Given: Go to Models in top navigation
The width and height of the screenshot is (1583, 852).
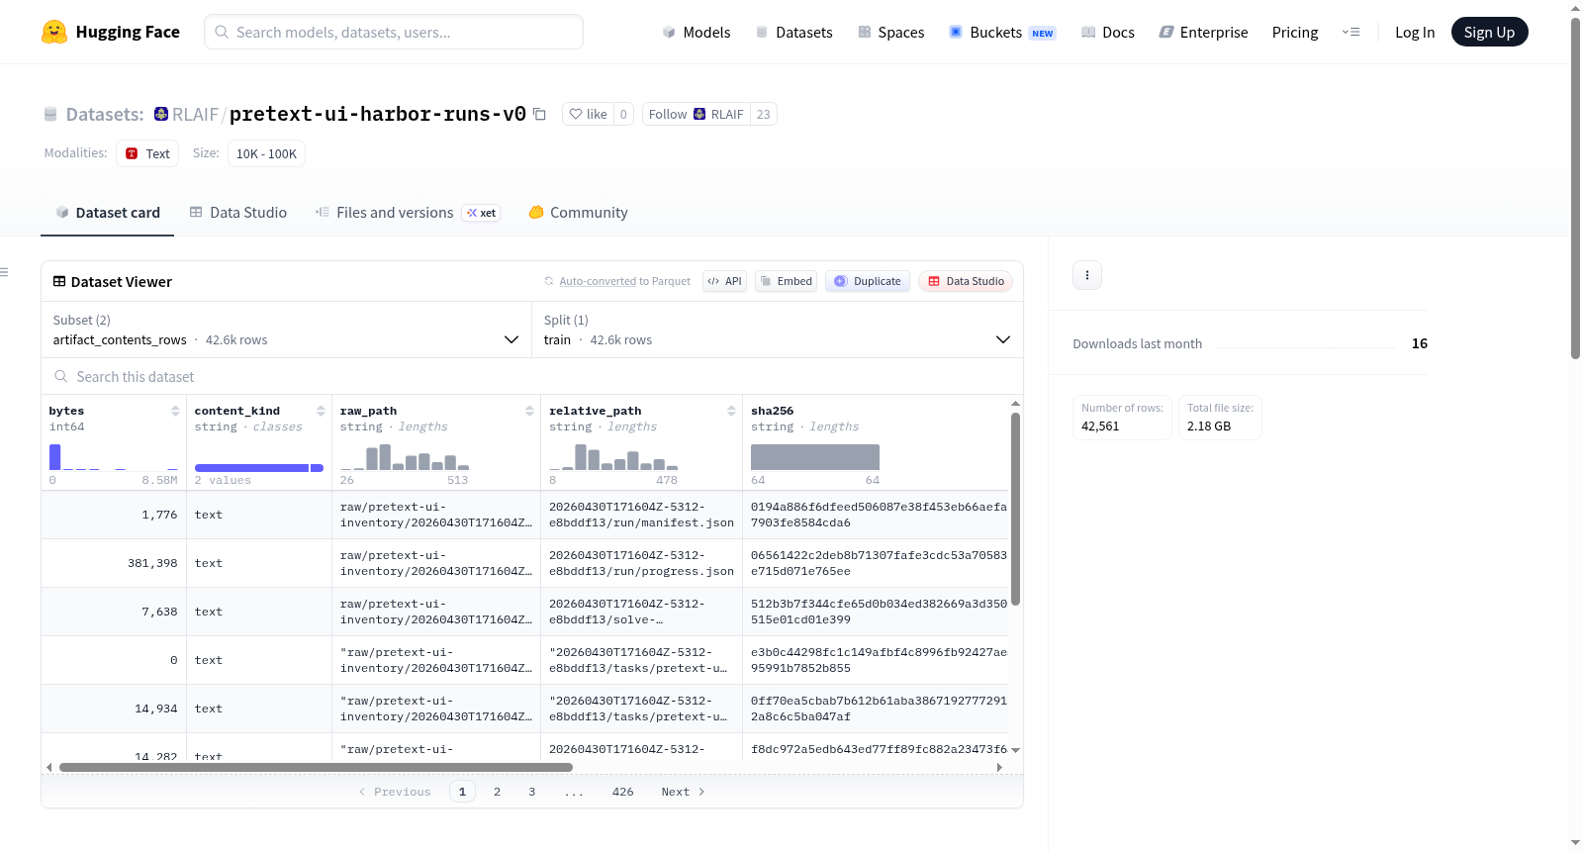Looking at the screenshot, I should point(697,32).
